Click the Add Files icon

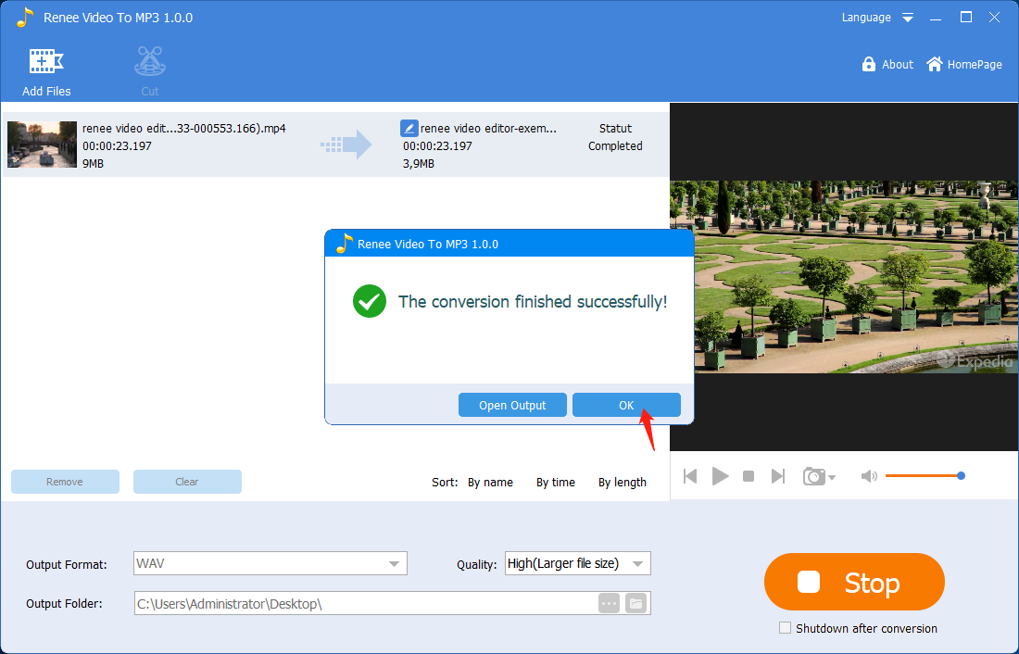46,62
